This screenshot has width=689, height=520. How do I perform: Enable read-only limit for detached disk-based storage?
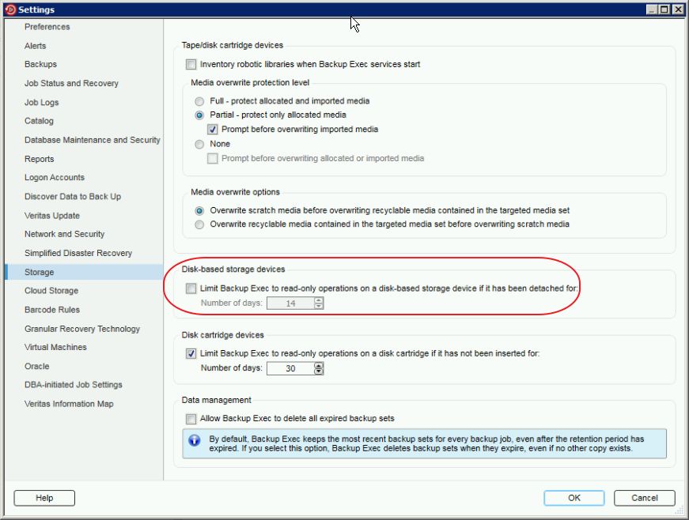191,288
